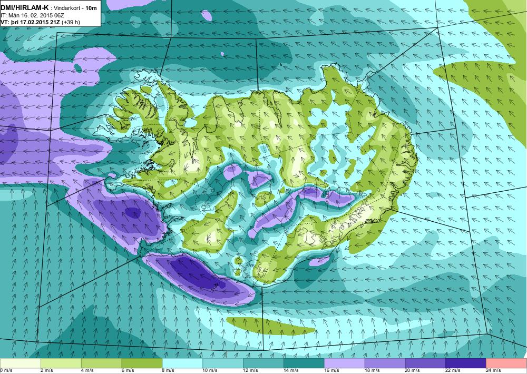This screenshot has width=527, height=374.
Task: Pick the light aqua 10–12 m/s legend swatch
Action: tap(223, 363)
